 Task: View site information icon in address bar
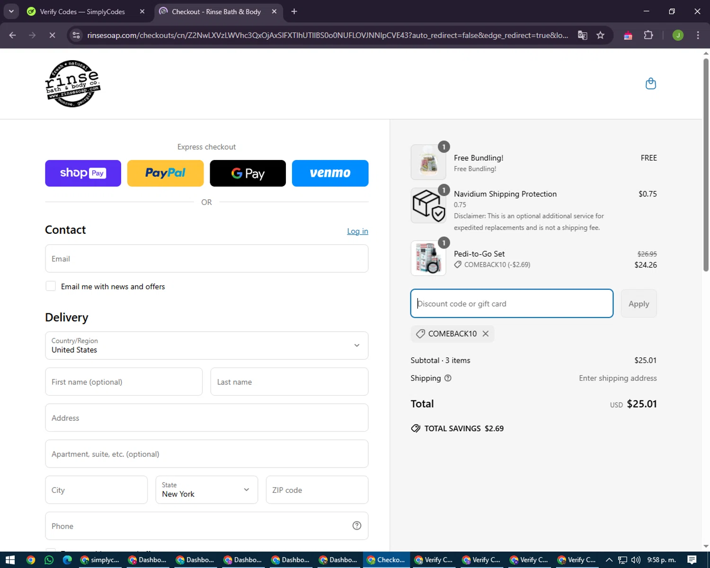tap(76, 35)
